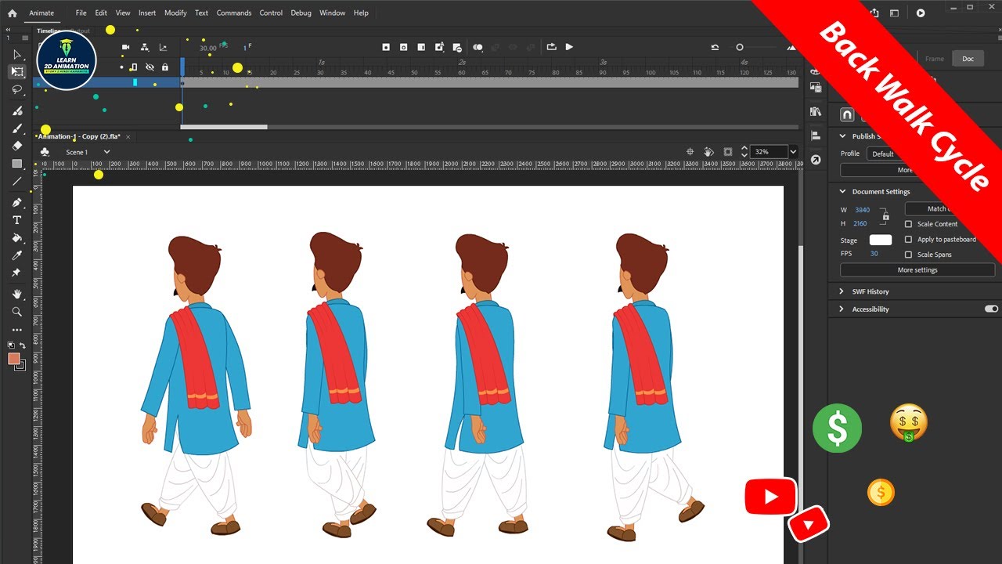
Task: Select the Eraser tool
Action: (x=16, y=146)
